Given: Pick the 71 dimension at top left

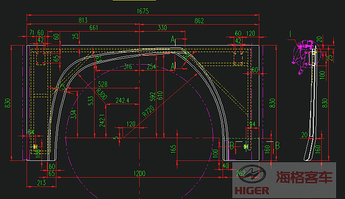Looking at the screenshot, I should pos(32,33).
